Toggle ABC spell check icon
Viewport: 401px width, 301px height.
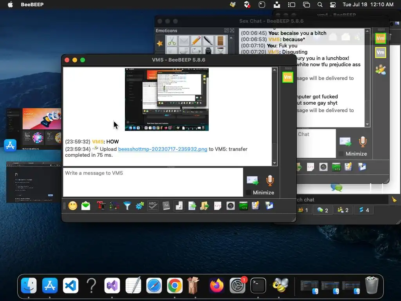153,206
